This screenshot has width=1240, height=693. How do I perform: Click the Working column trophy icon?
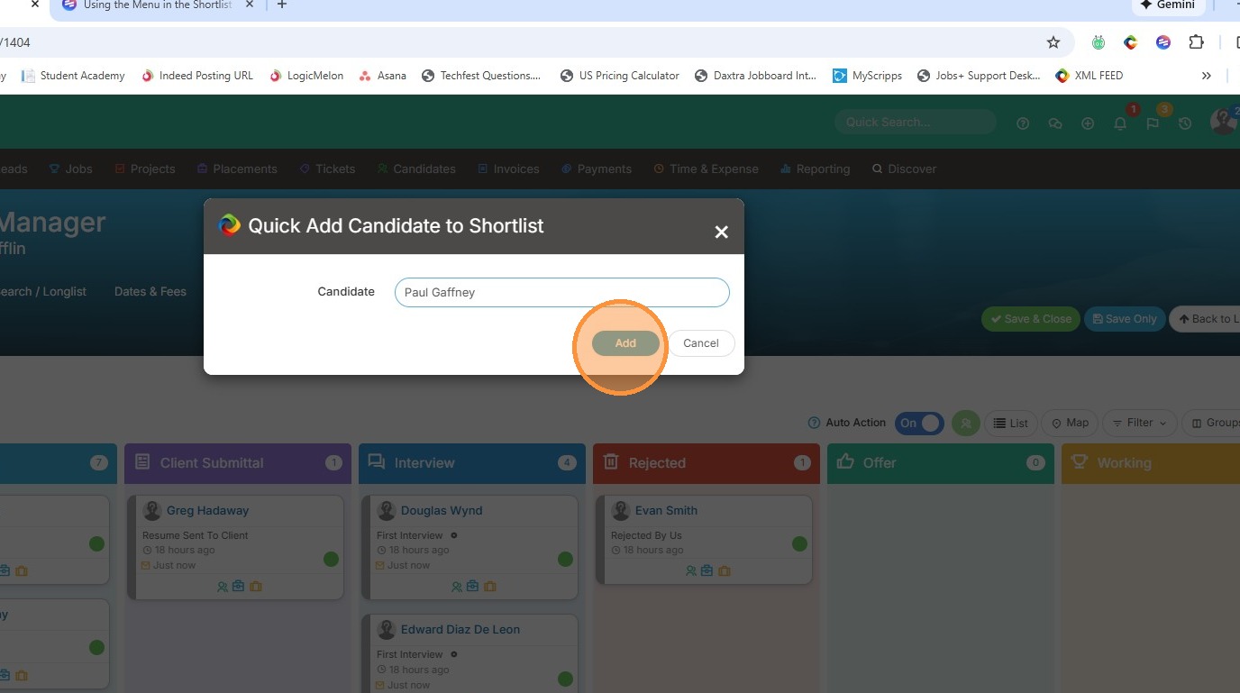tap(1080, 461)
